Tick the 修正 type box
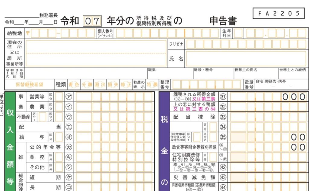This screenshot has width=309, height=191. (126, 85)
